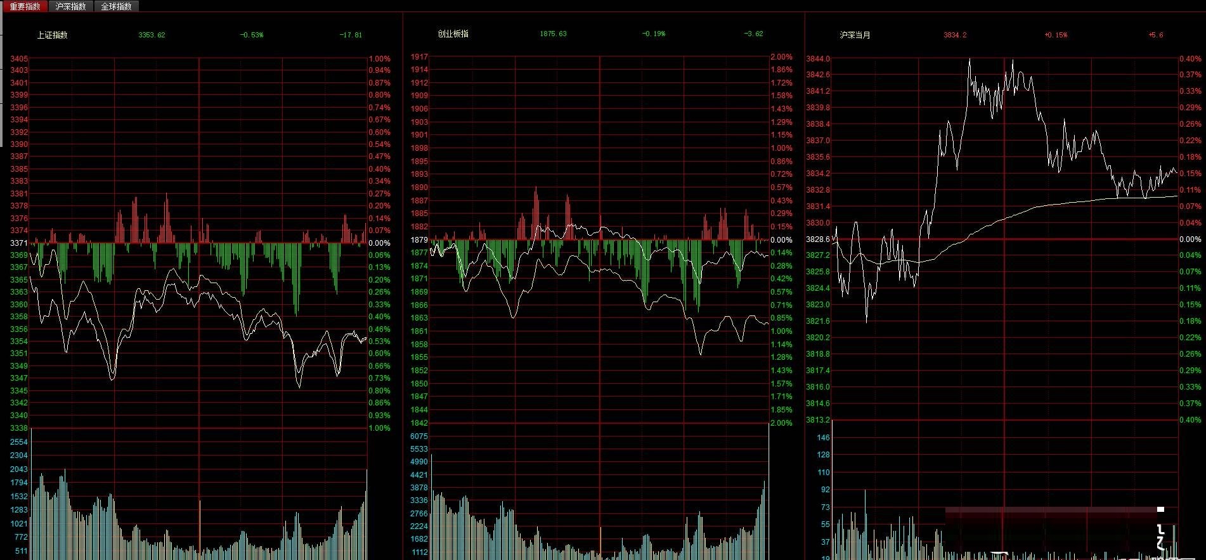Select the -0.53% change percentage
The width and height of the screenshot is (1206, 560).
point(252,35)
